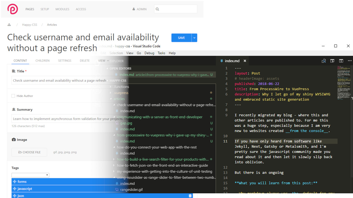Click the CHOOSE FILE button
The image size is (353, 198).
[29, 152]
